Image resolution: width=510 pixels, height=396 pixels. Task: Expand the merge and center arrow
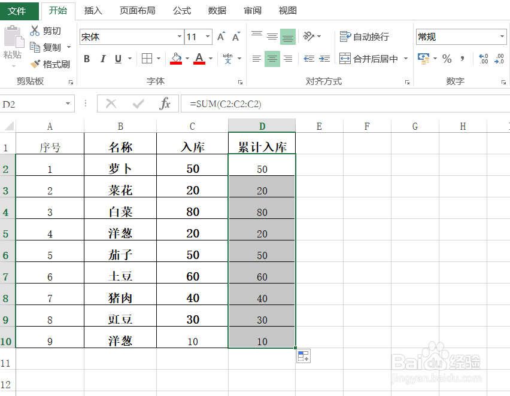coord(406,59)
